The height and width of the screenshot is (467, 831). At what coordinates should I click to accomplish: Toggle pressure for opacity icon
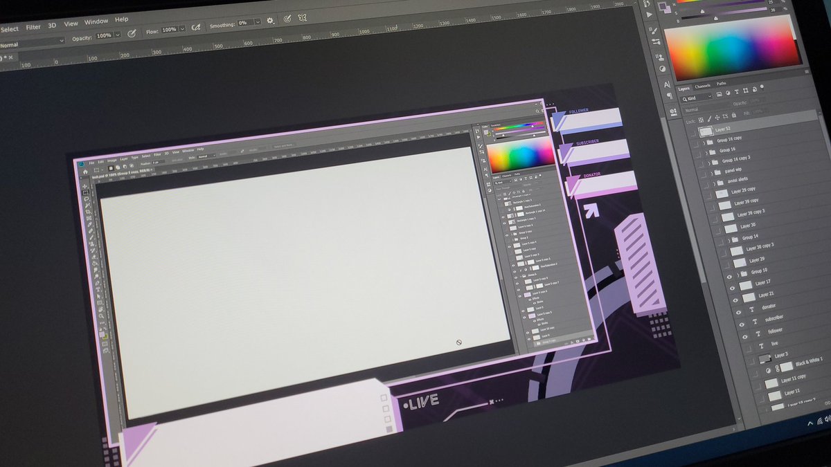coord(132,33)
